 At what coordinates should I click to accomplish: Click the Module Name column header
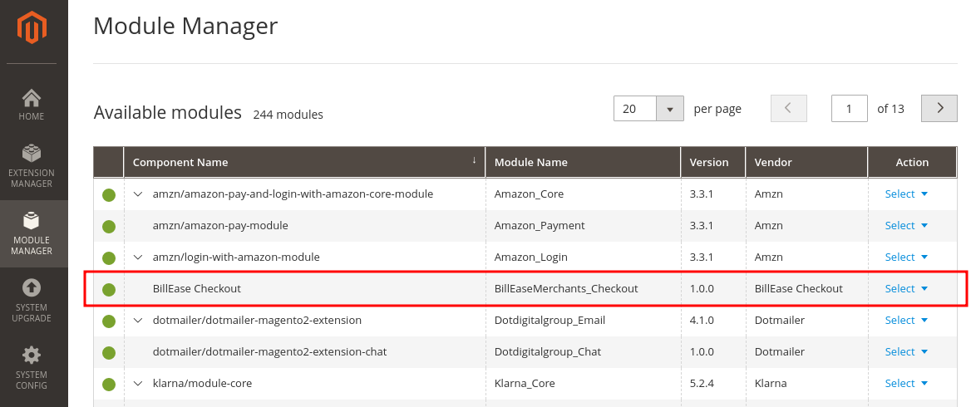(x=583, y=162)
